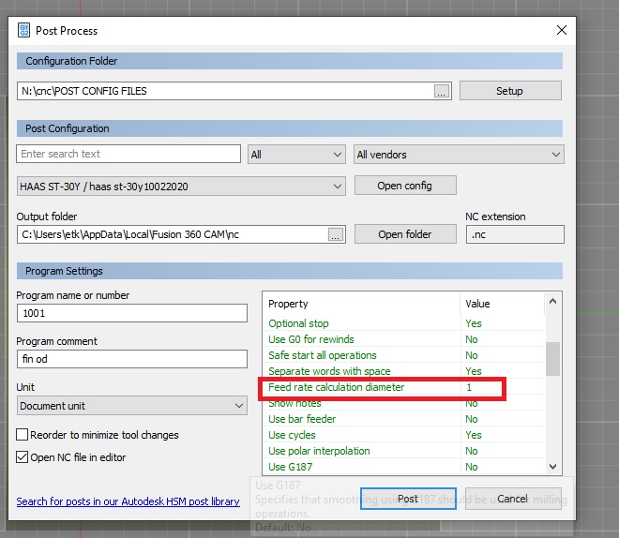This screenshot has width=619, height=538.
Task: Click the Open config button
Action: [404, 186]
